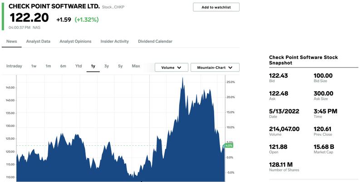This screenshot has height=182, width=363.
Task: Select 6m chart range
Action: click(63, 66)
